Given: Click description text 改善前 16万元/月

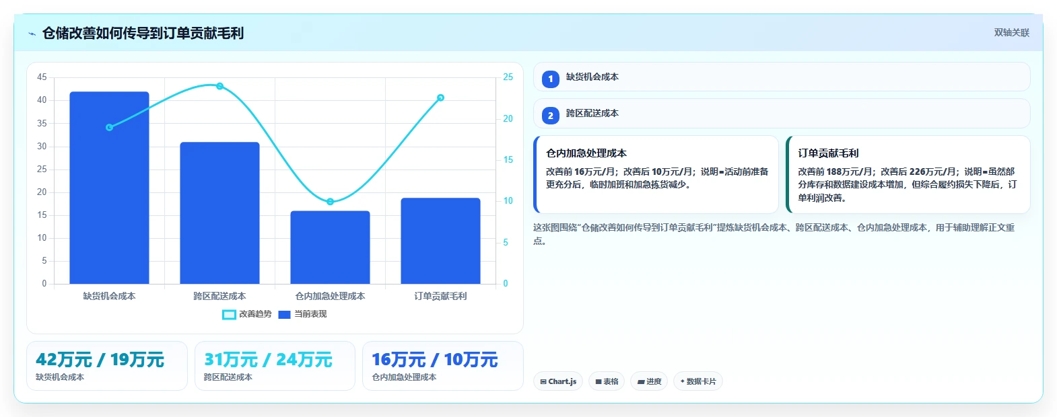Looking at the screenshot, I should [x=581, y=172].
